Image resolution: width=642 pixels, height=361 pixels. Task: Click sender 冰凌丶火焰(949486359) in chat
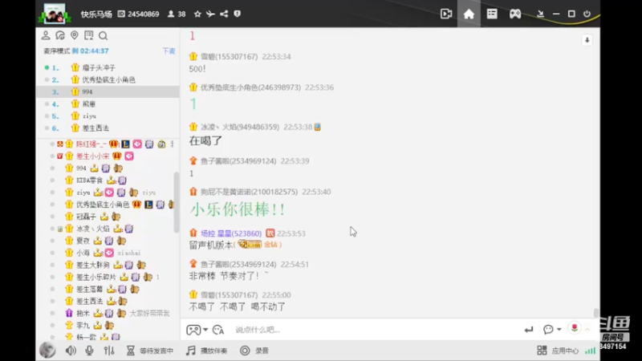239,127
